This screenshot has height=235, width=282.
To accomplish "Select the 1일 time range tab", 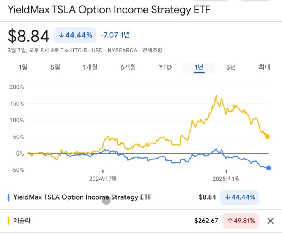I will pos(23,67).
